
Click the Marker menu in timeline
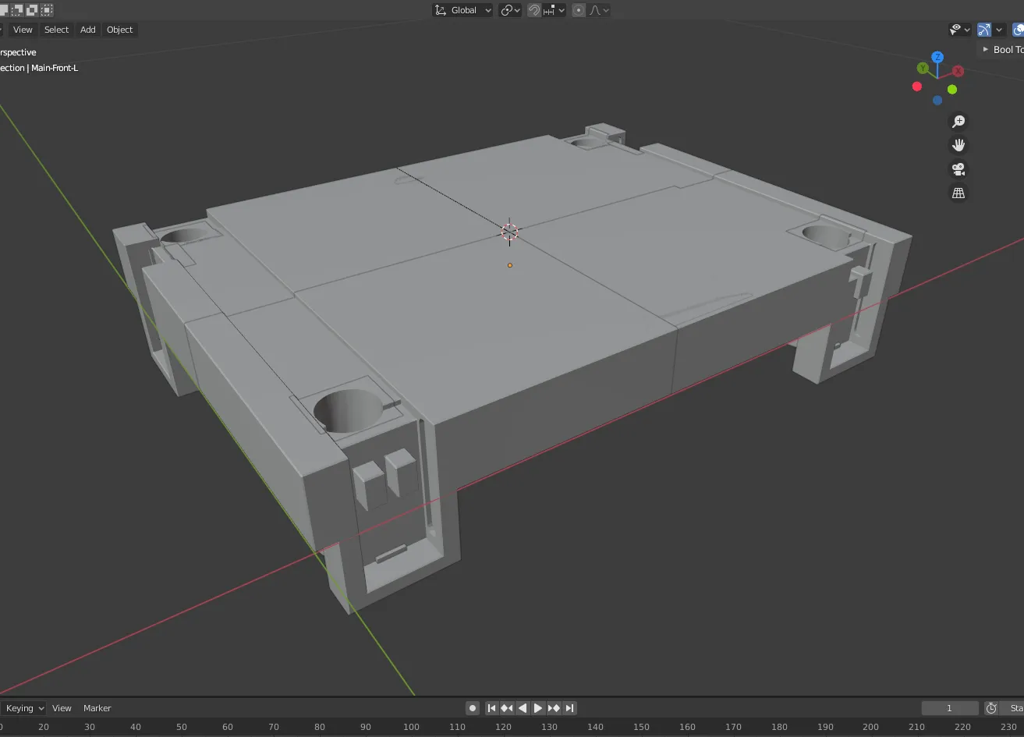click(x=97, y=708)
